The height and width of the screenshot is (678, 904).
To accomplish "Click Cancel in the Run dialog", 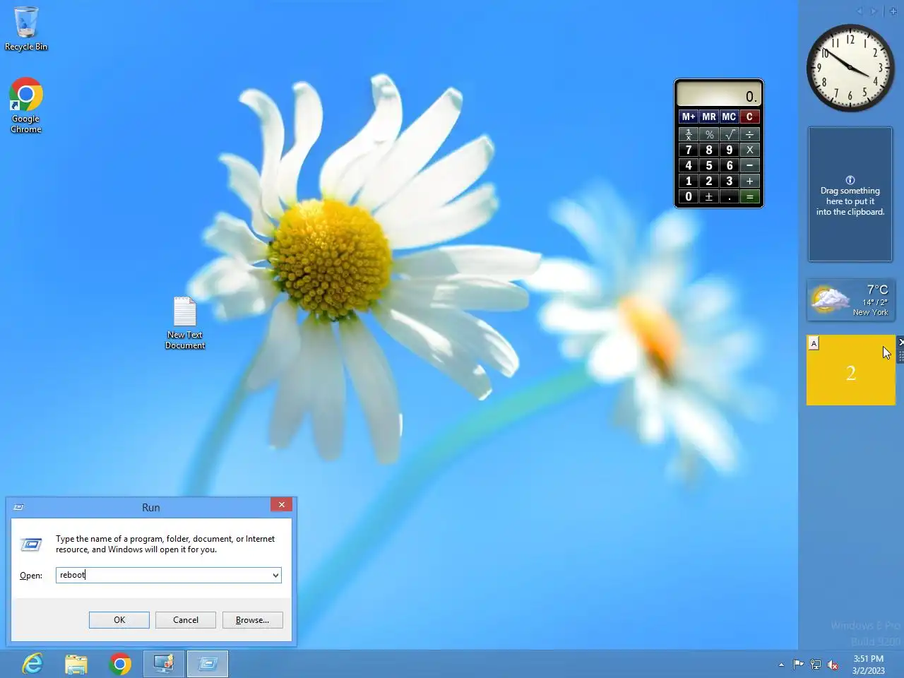I will 186,620.
